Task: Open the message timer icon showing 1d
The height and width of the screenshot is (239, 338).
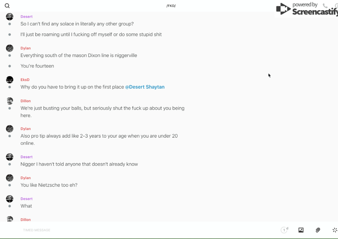Action: tap(284, 230)
